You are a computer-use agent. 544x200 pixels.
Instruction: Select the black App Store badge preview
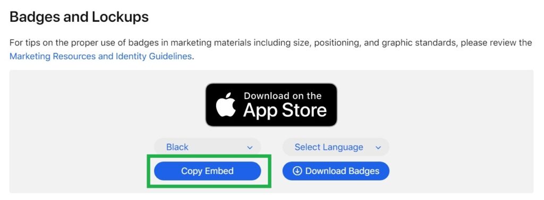[271, 105]
